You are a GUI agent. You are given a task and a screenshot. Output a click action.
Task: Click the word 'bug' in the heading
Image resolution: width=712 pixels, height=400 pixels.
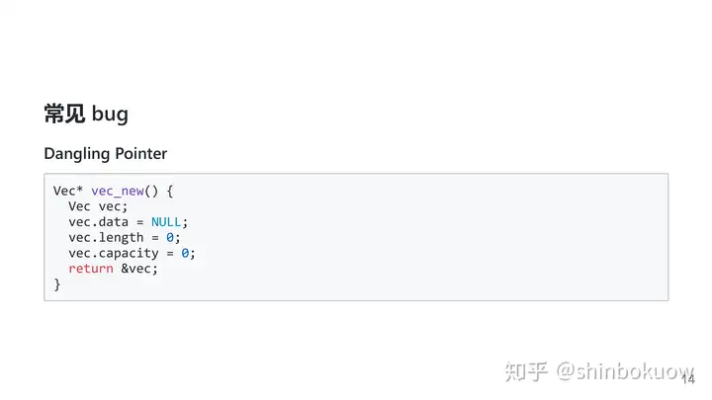[x=110, y=114]
